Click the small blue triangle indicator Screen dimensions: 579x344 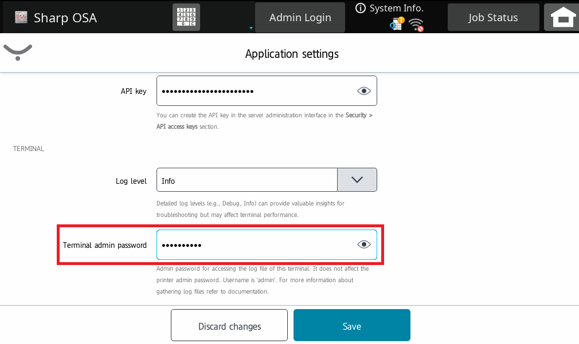251,27
